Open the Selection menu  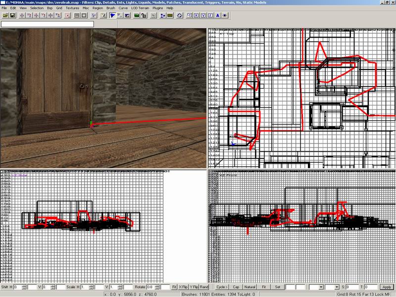37,8
